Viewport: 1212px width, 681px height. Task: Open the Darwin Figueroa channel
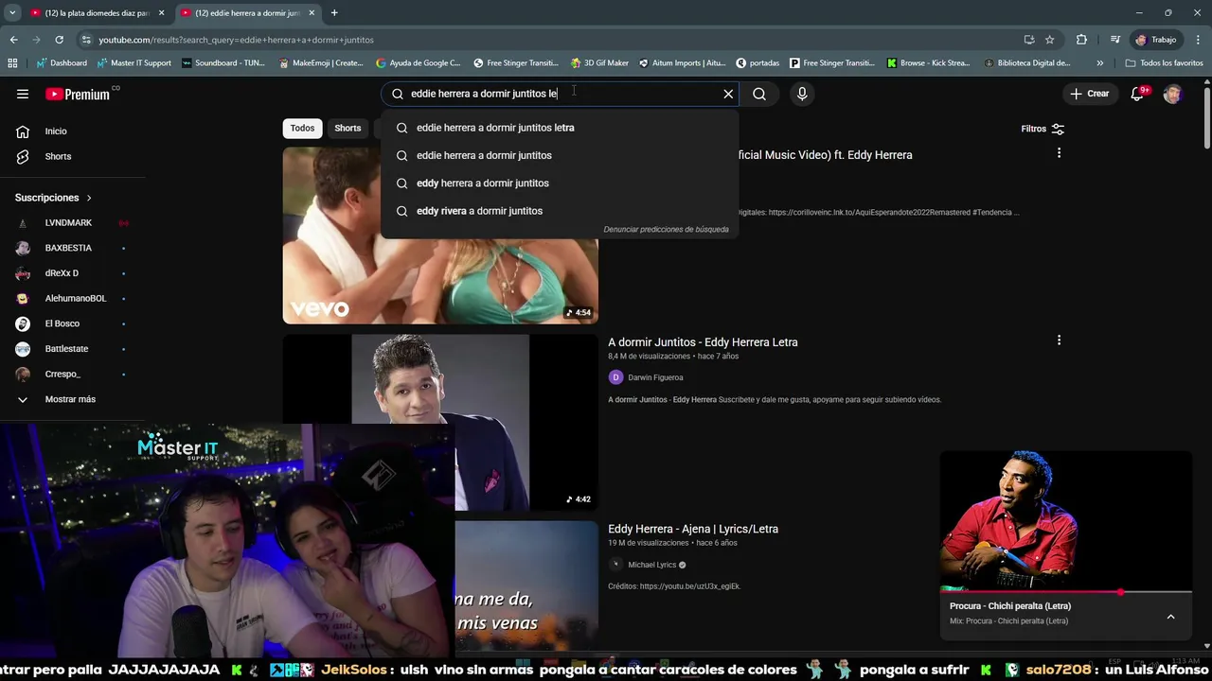click(655, 377)
